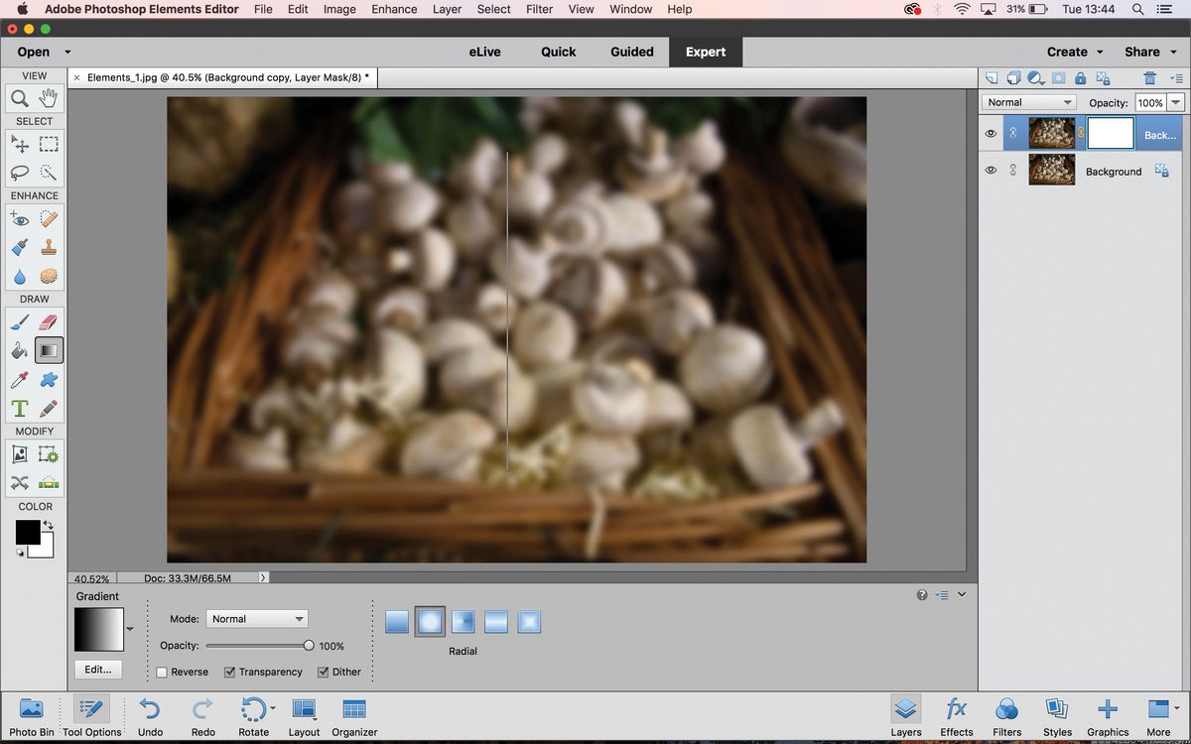The height and width of the screenshot is (744, 1191).
Task: Select the Type tool
Action: tap(20, 409)
